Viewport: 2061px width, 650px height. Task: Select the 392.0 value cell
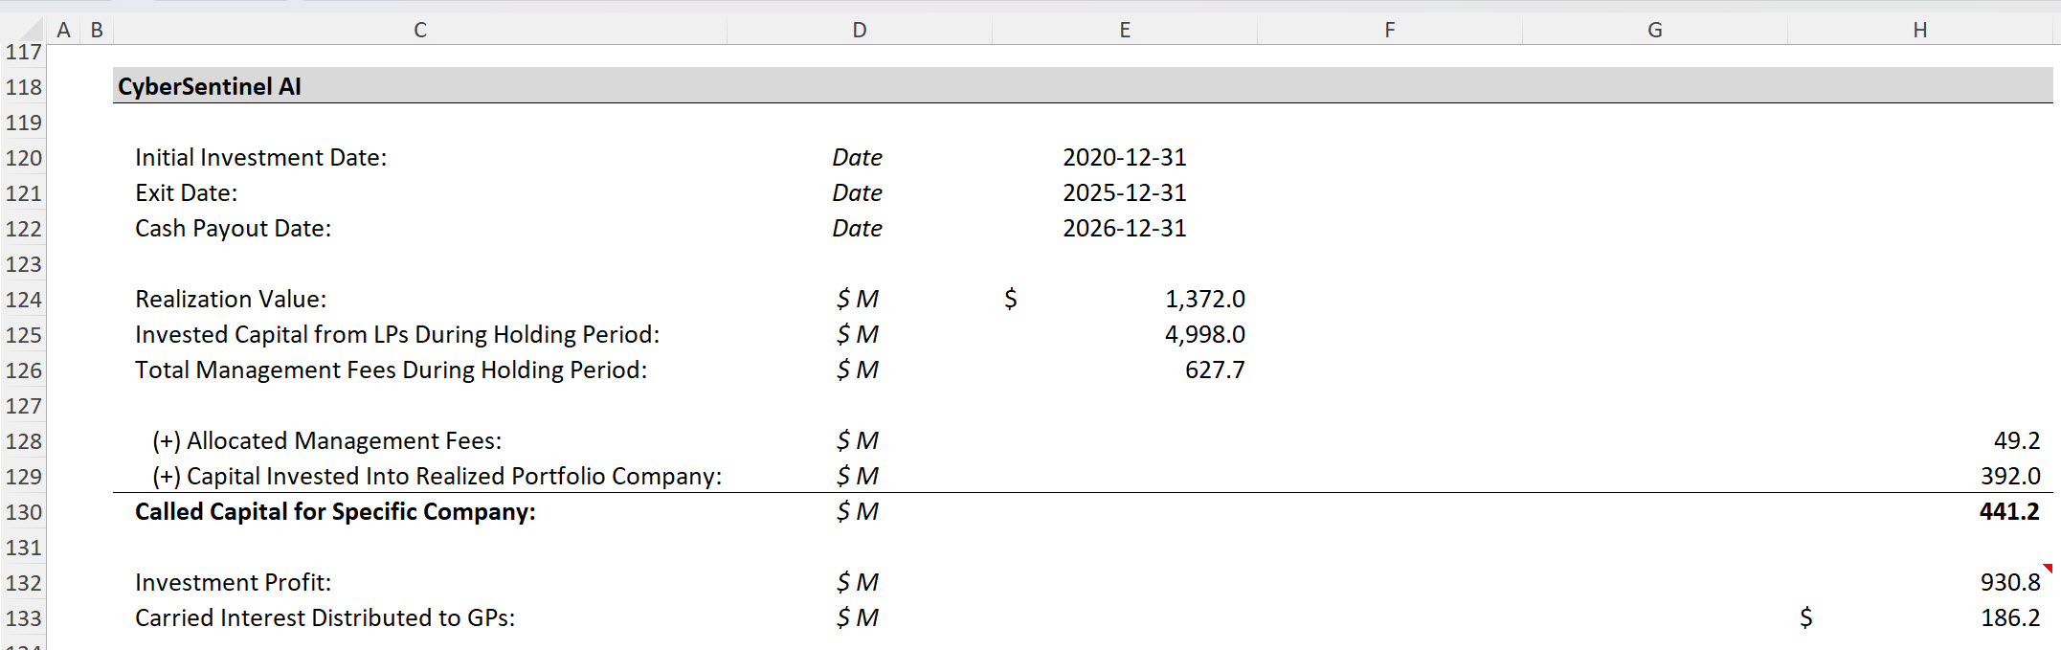1920,476
